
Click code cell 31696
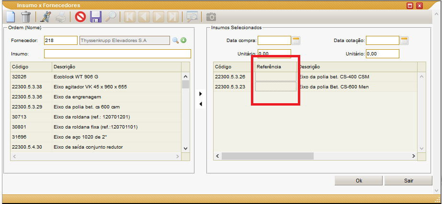[31, 137]
